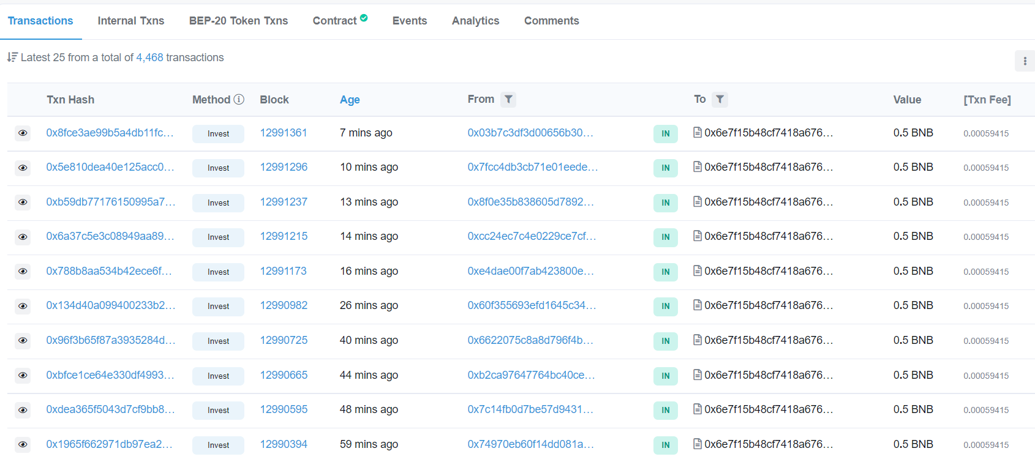Open the Analytics tab
Image resolution: width=1035 pixels, height=462 pixels.
476,21
